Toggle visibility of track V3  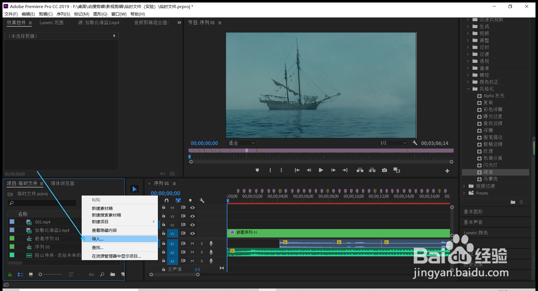[x=192, y=216]
